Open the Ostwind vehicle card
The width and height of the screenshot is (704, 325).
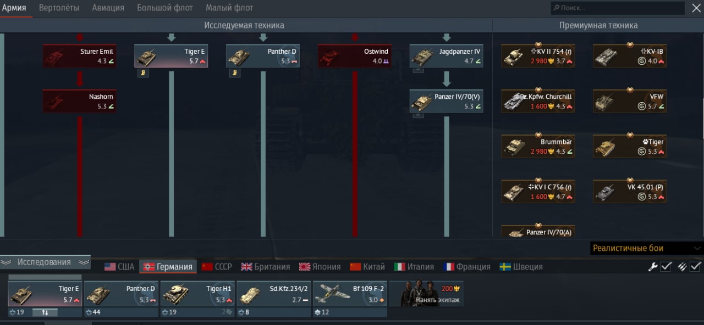[354, 56]
